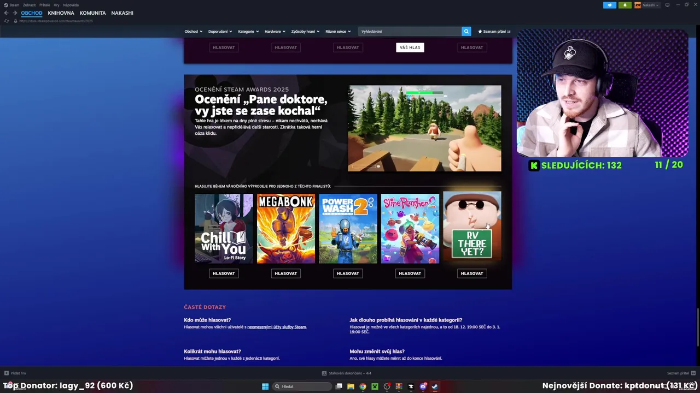Open the Minecraft creeper taskbar icon
The image size is (700, 393).
tap(375, 386)
